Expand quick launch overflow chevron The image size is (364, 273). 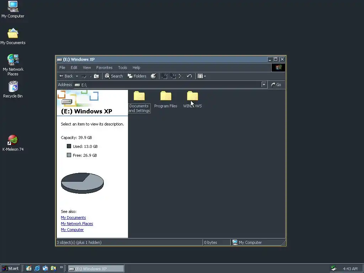click(x=61, y=267)
